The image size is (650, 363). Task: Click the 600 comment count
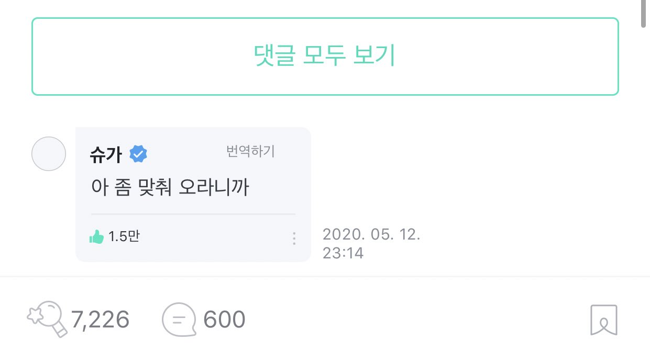tap(224, 319)
